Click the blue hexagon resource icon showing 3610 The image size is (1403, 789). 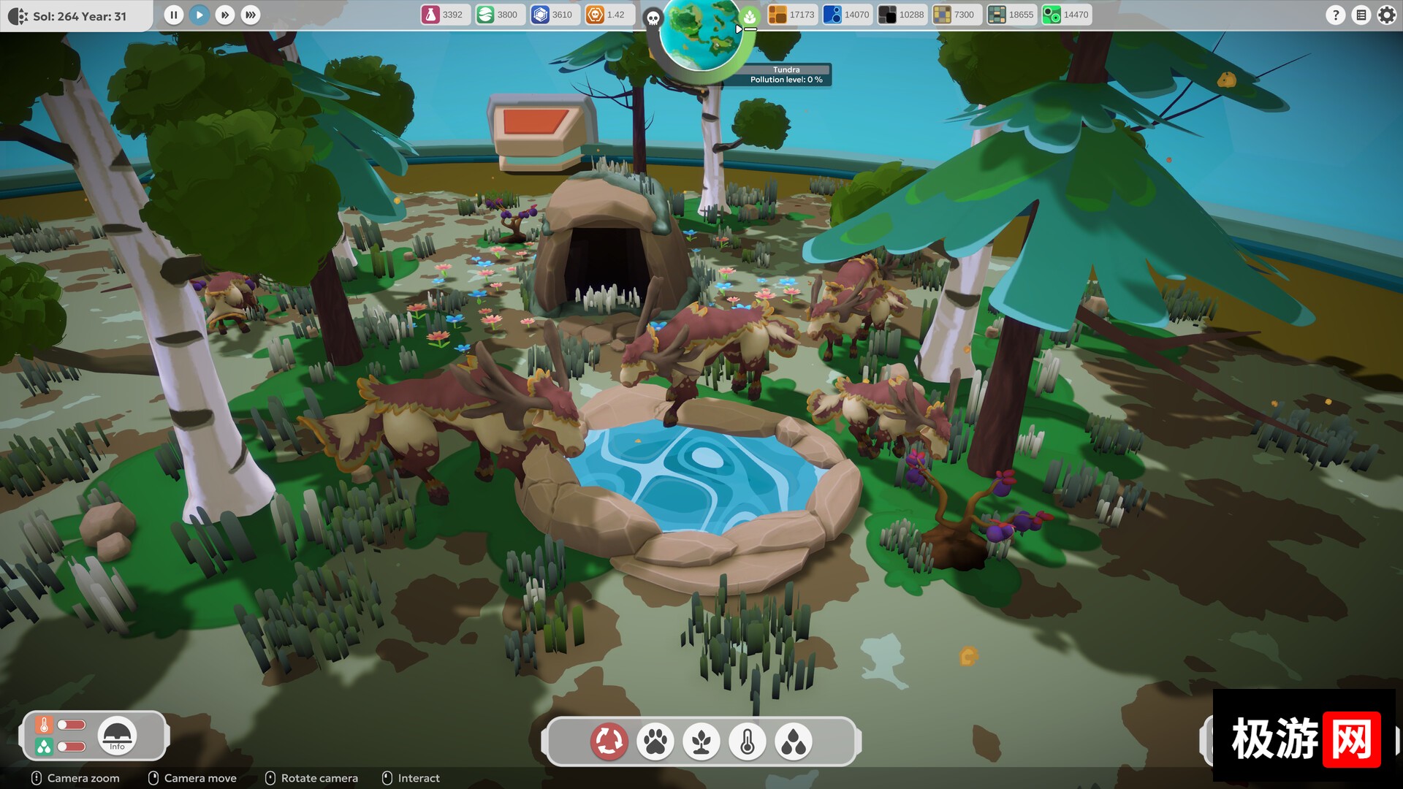pos(540,15)
